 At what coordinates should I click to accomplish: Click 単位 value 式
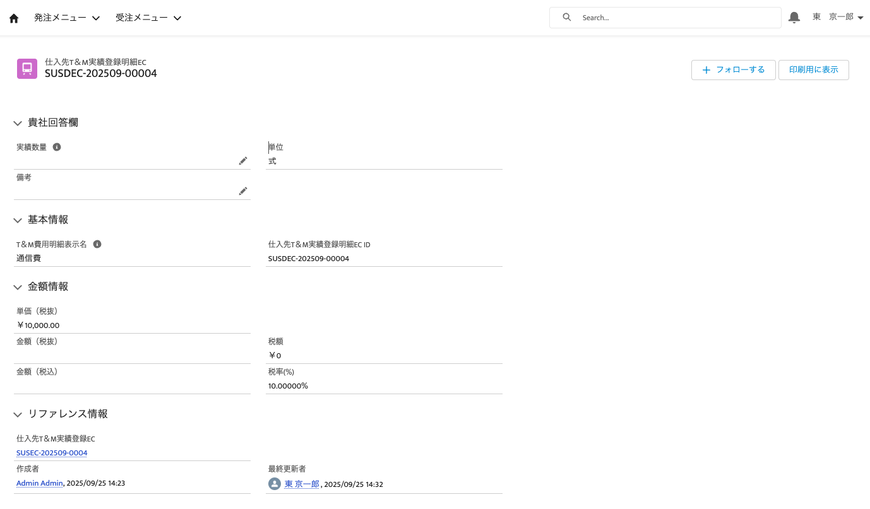[x=272, y=161]
